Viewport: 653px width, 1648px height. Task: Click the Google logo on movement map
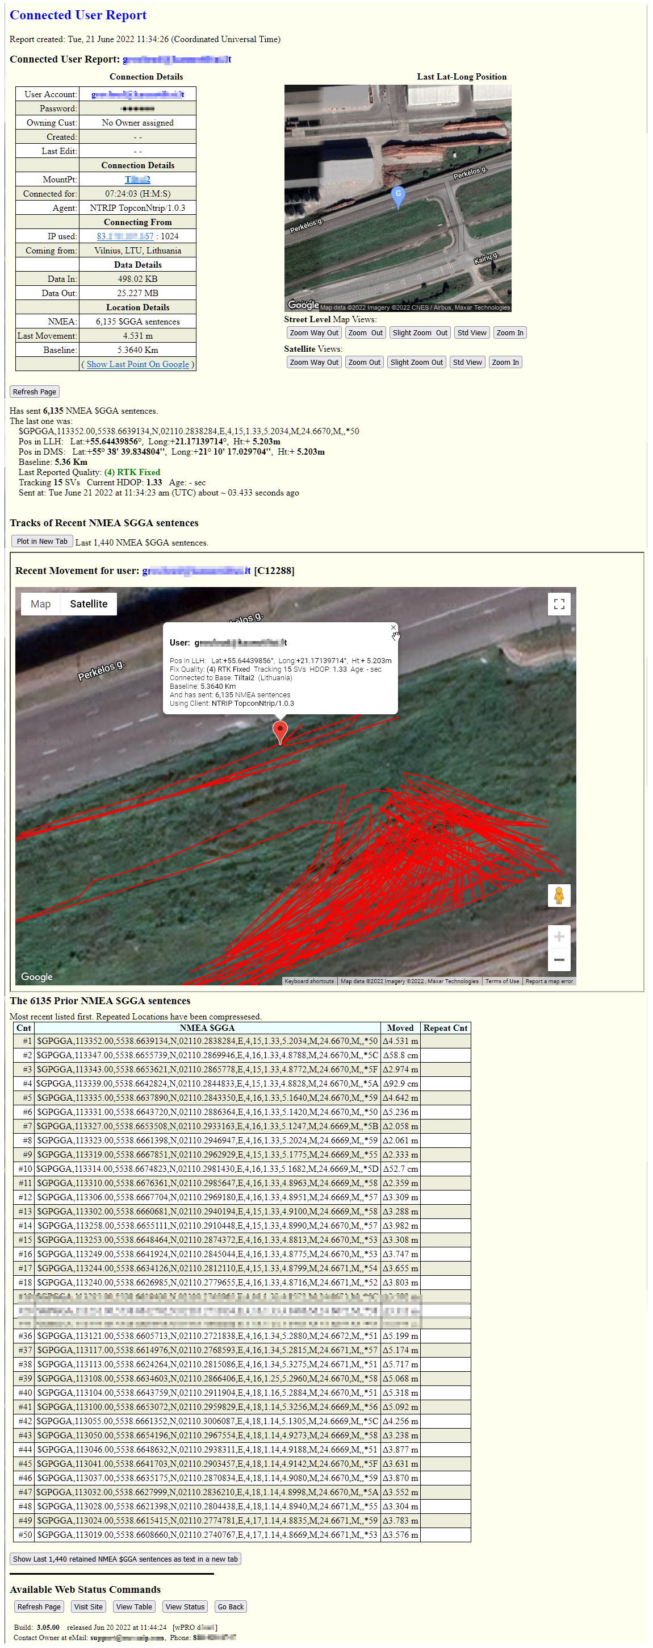37,977
